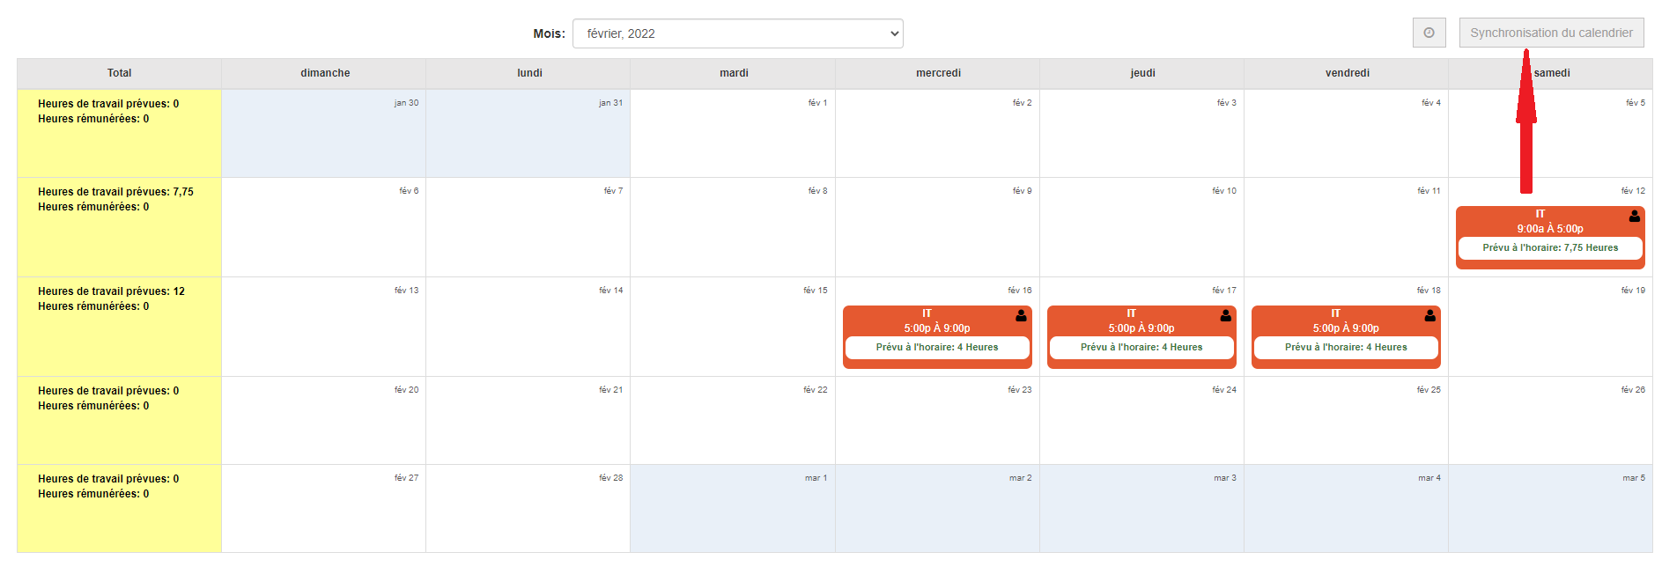Click the fév 28 calendar cell
Viewport: 1662px width, 567px height.
coord(528,509)
